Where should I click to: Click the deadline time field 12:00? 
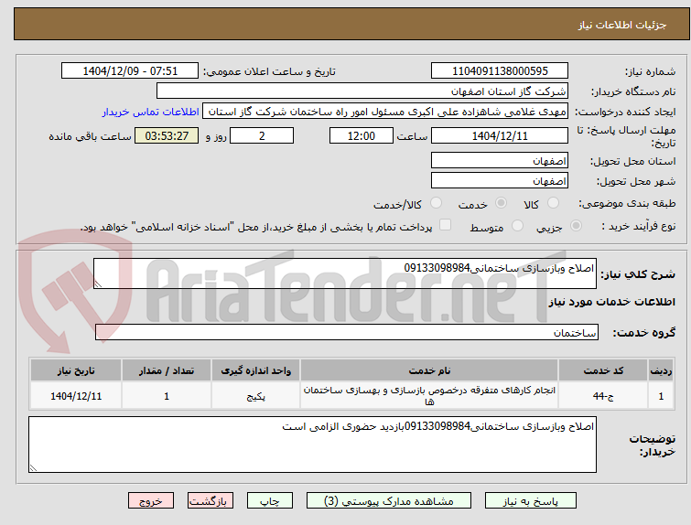pyautogui.click(x=362, y=135)
